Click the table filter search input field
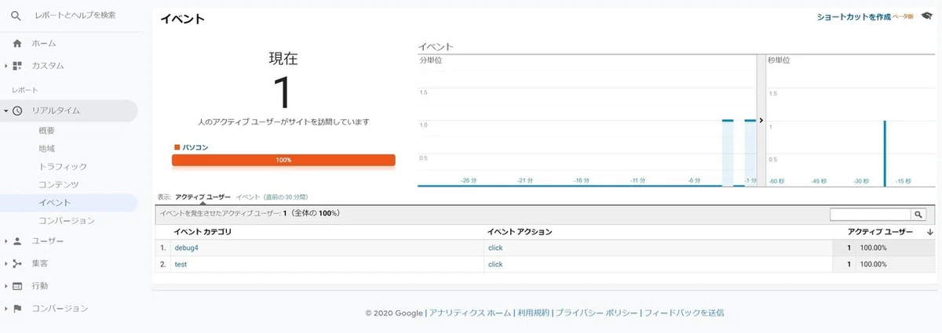Viewport: 942px width, 333px height. 870,214
